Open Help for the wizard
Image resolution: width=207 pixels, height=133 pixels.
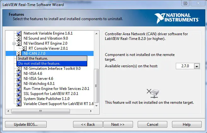(x=187, y=125)
